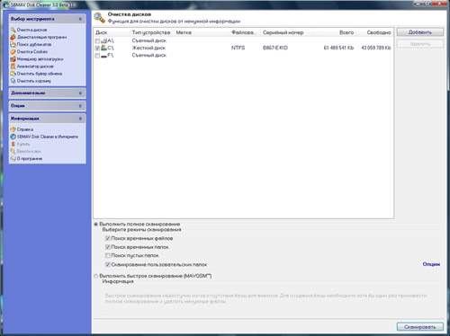Screen dimensions: 450x336
Task: Click the floppy drive A:\ icon
Action: click(x=103, y=40)
